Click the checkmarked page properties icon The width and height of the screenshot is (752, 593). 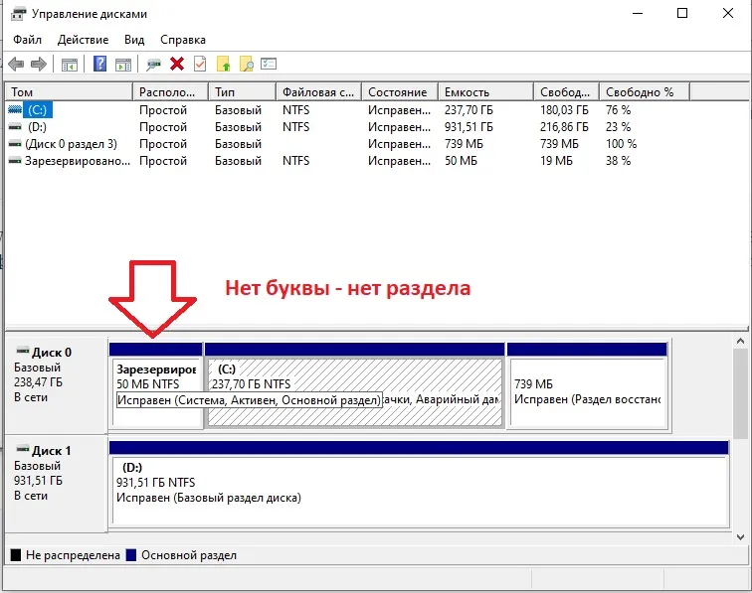[x=200, y=64]
